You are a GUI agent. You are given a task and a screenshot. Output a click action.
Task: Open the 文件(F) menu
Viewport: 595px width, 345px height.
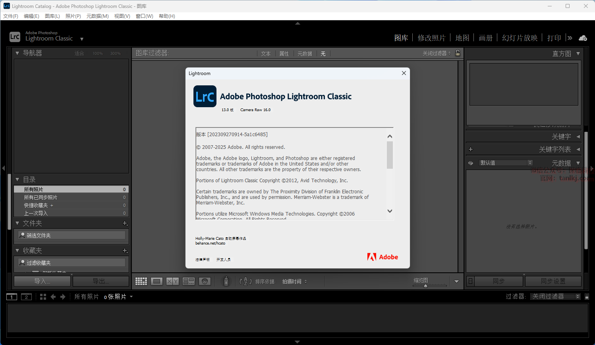tap(11, 16)
